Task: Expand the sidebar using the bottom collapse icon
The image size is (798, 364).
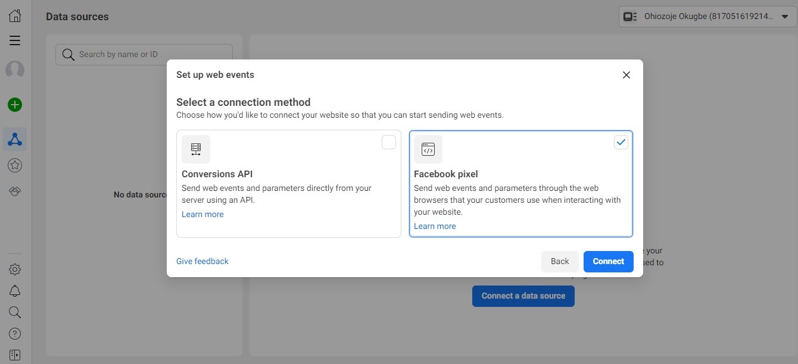Action: (14, 354)
